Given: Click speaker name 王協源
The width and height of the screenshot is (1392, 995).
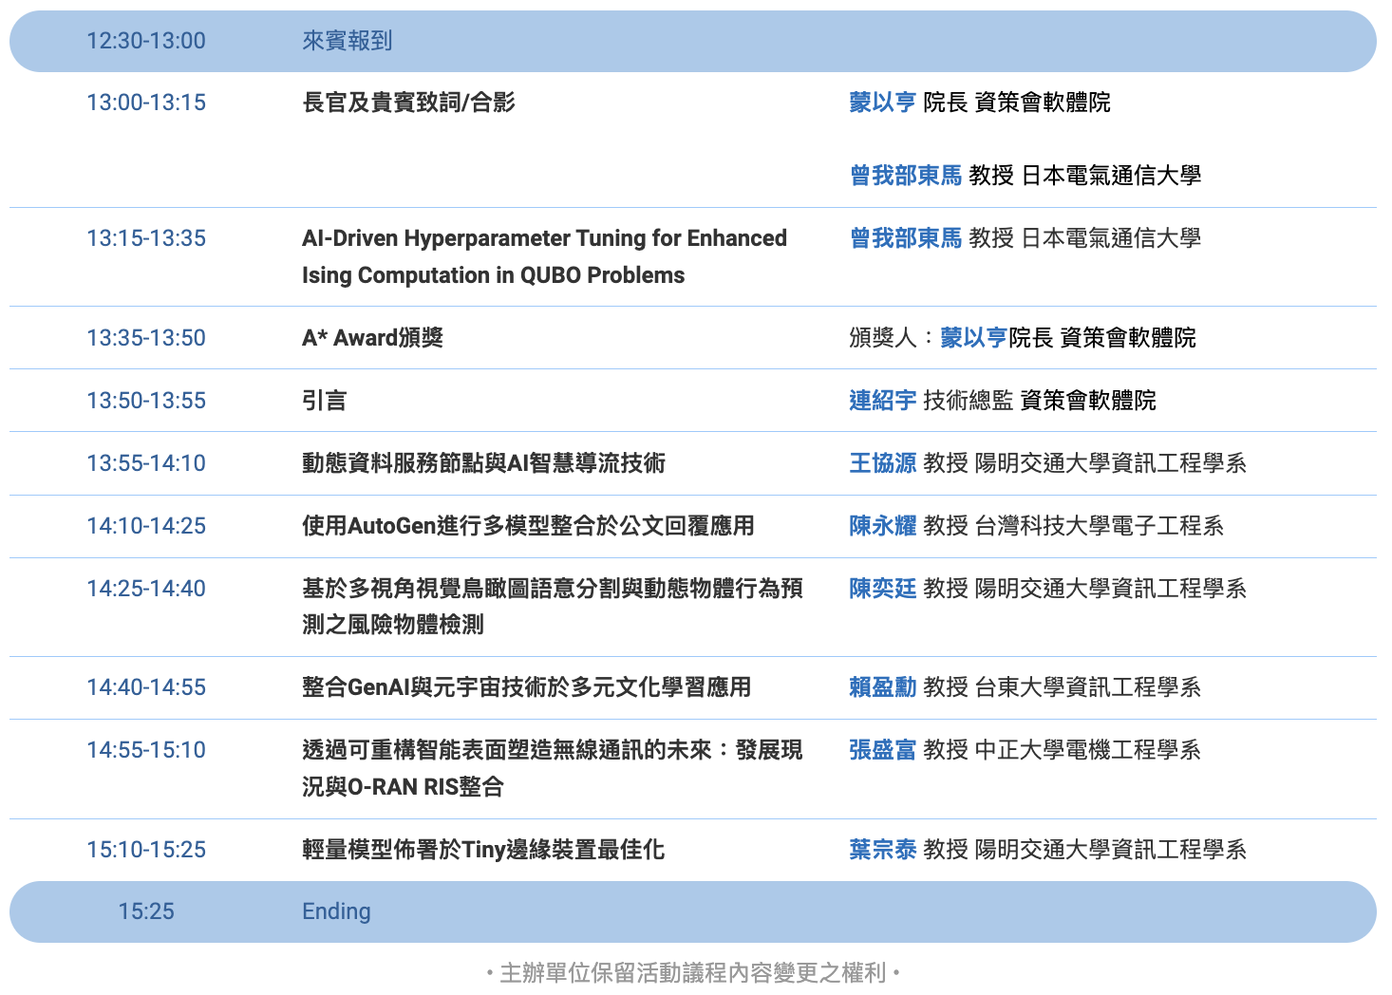Looking at the screenshot, I should 882,463.
